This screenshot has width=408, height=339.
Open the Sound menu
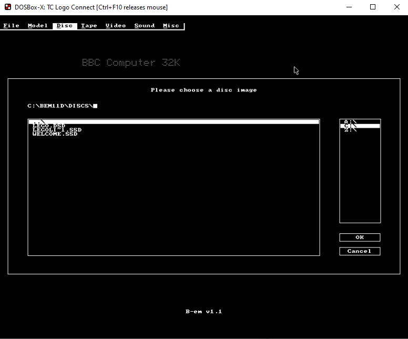point(145,26)
